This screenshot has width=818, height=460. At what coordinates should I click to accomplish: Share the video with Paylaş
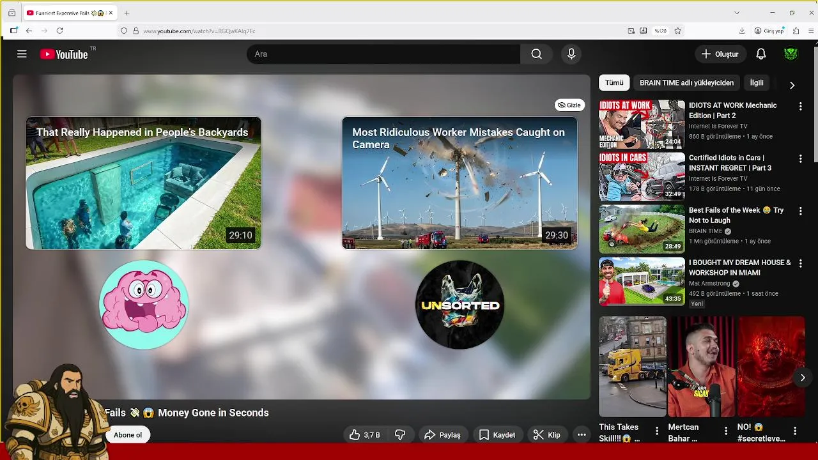(x=442, y=435)
